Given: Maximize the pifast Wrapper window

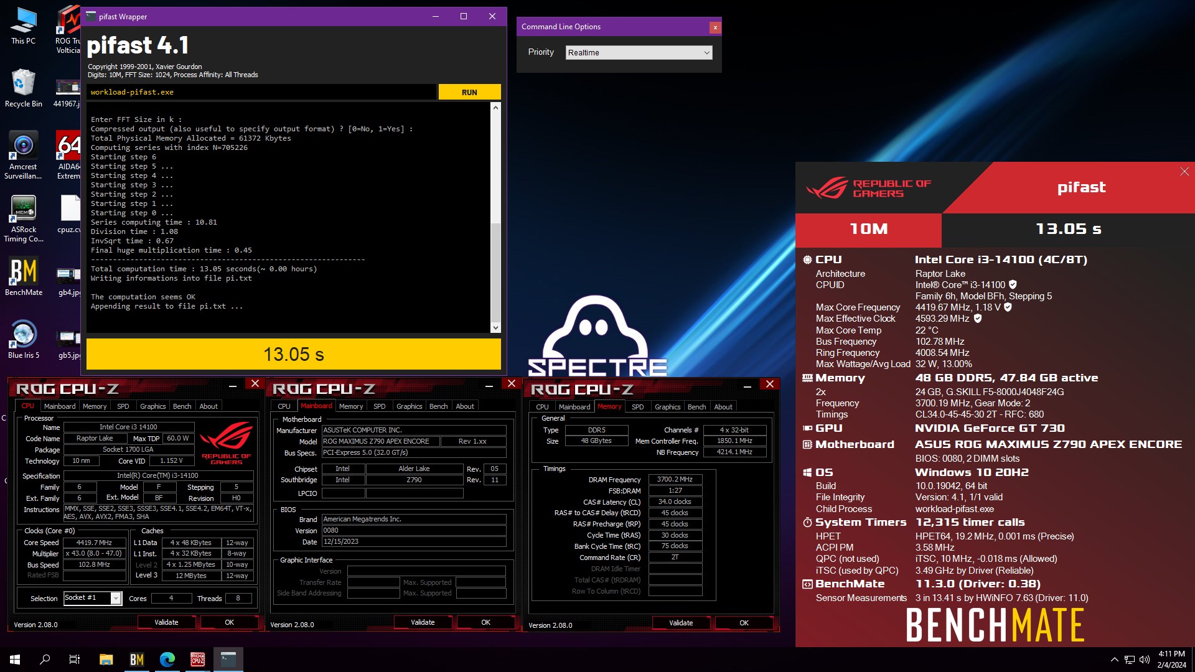Looking at the screenshot, I should [x=464, y=17].
